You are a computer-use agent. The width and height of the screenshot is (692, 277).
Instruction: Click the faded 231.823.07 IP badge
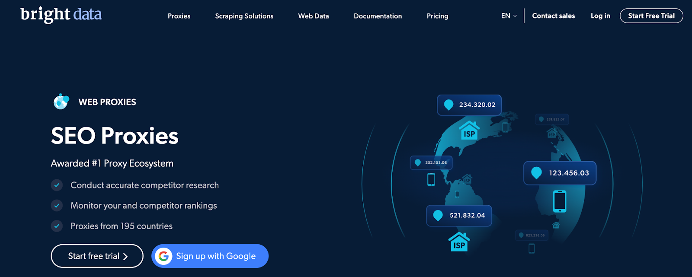point(552,119)
